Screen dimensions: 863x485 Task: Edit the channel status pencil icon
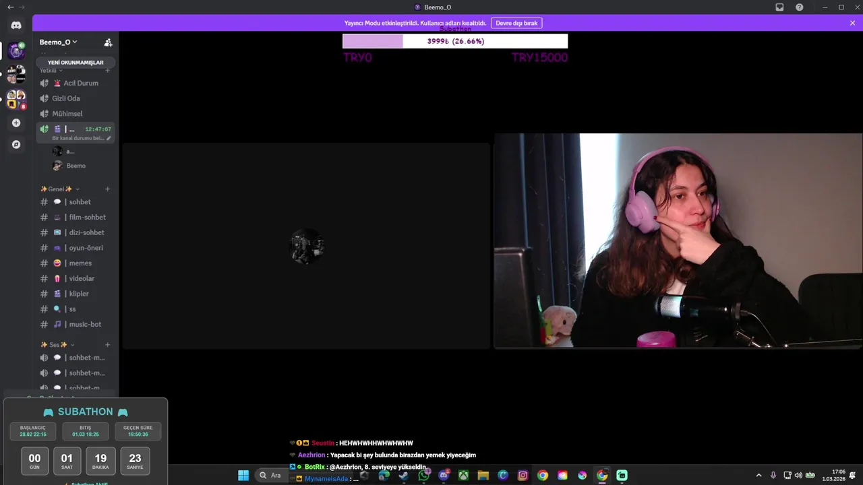click(x=109, y=138)
